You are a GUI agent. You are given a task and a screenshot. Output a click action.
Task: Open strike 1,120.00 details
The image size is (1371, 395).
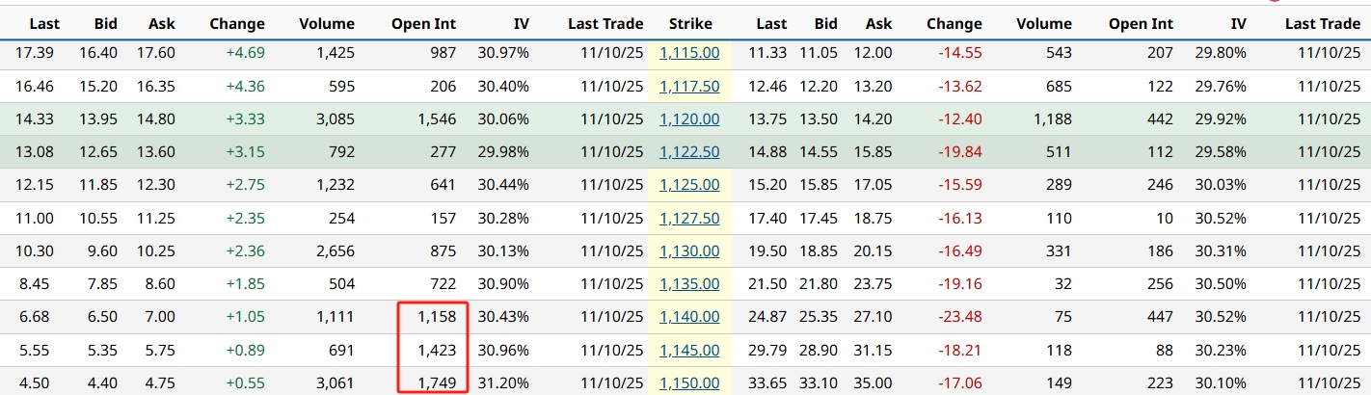[x=689, y=119]
